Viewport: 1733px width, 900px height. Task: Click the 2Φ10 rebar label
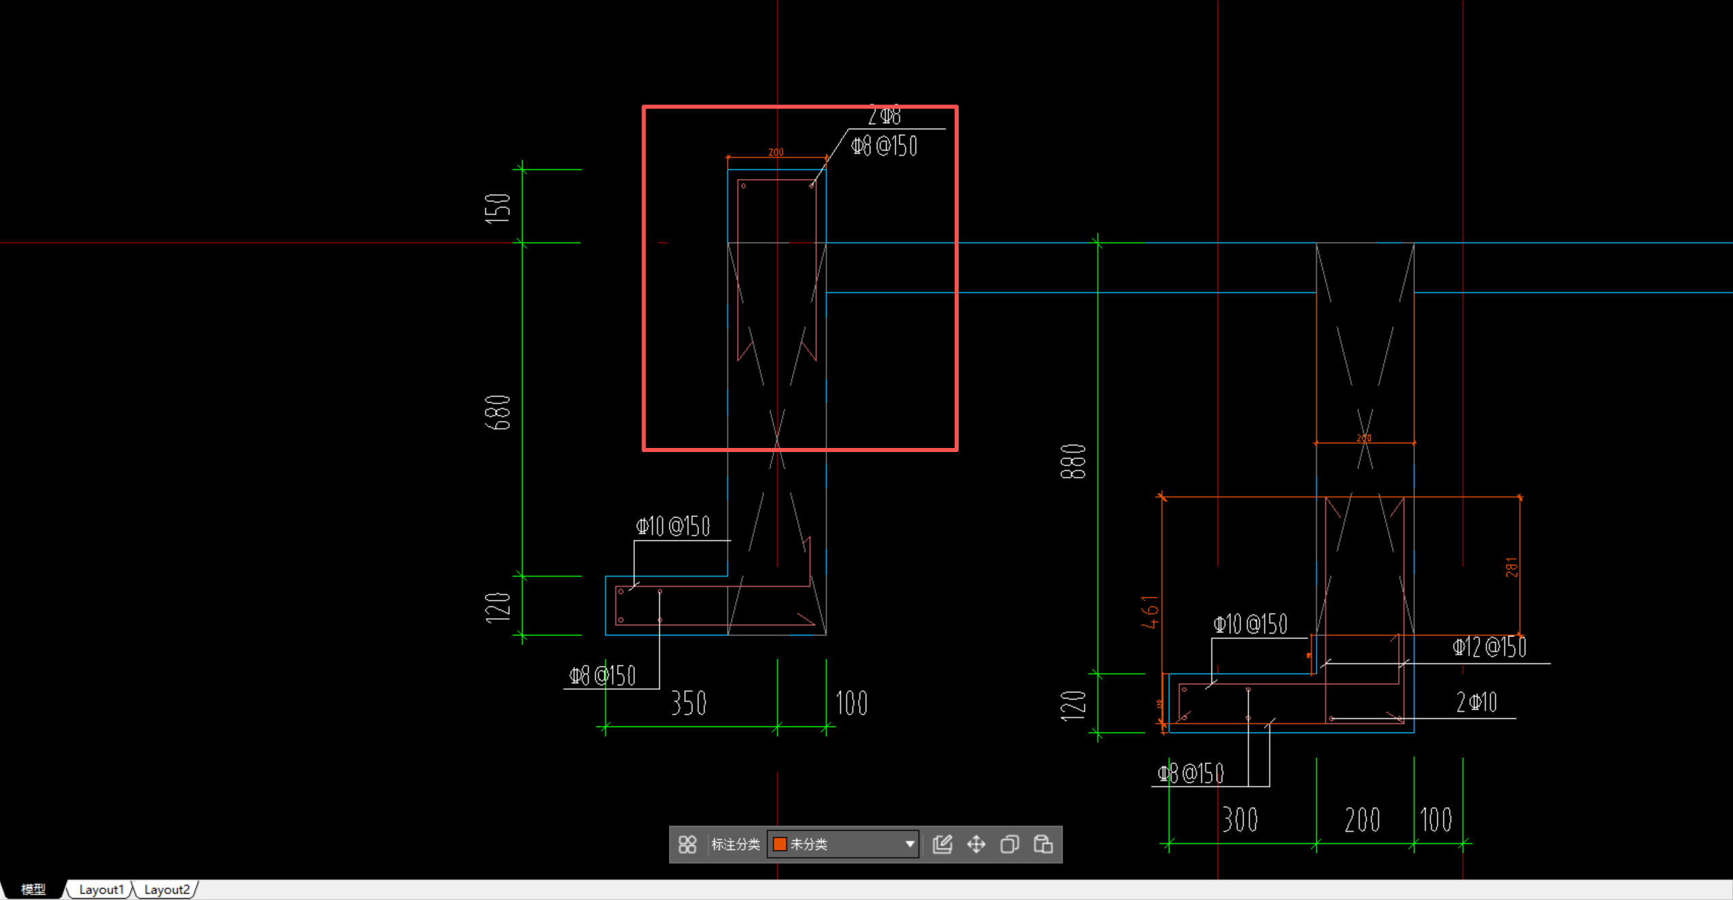1476,702
